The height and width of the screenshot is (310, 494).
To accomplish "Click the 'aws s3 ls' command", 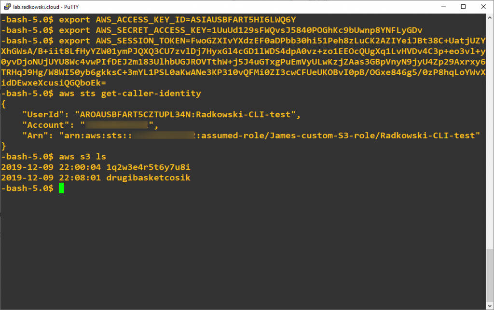I will coord(82,157).
